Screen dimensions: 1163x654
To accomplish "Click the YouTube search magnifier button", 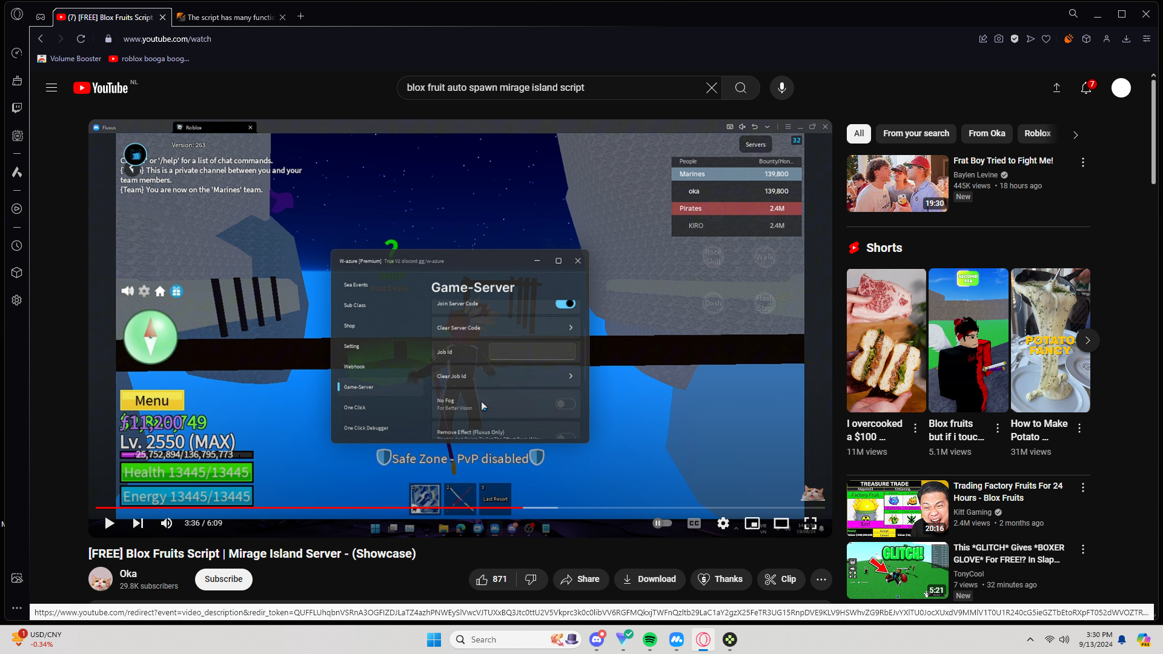I will (x=741, y=88).
